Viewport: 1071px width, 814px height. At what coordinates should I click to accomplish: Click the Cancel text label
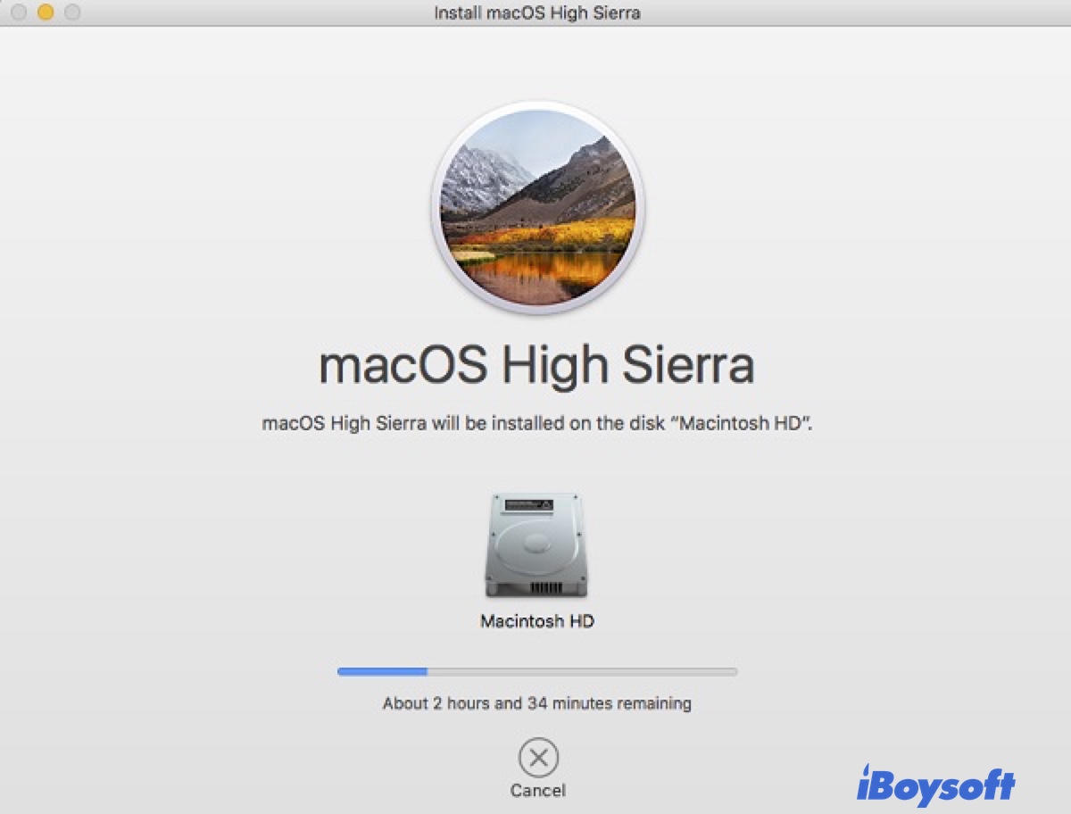537,790
